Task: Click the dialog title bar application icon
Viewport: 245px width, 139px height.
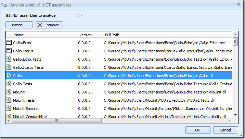Action: 4,5
